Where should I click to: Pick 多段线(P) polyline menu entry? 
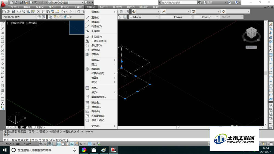(101, 36)
